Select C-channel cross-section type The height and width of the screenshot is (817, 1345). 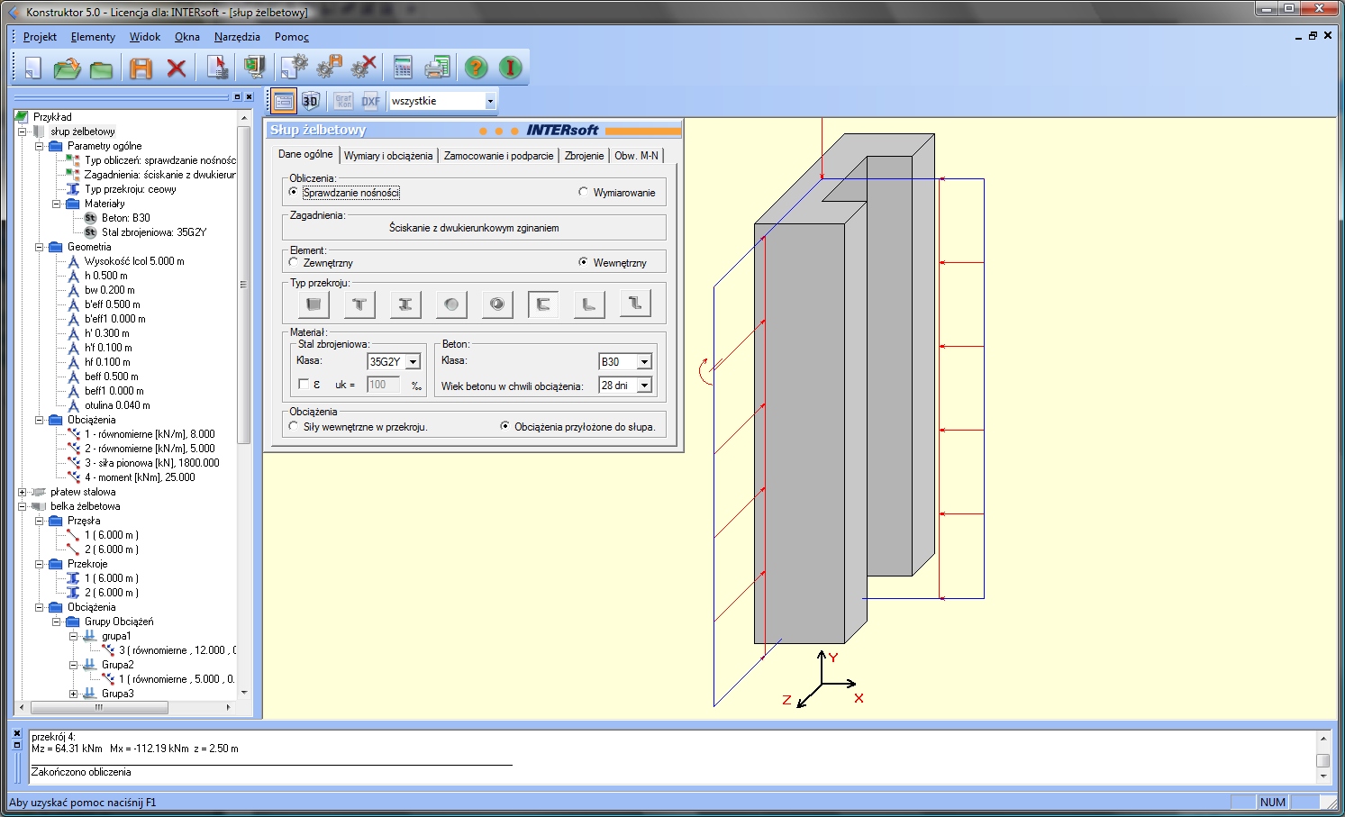[x=543, y=304]
